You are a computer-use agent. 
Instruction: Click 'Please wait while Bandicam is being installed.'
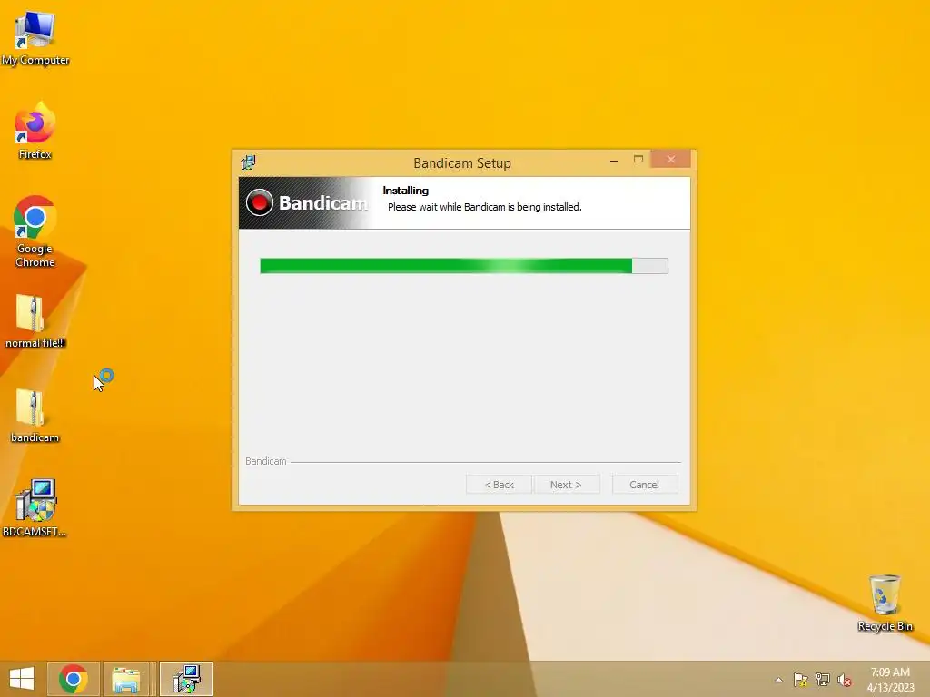click(485, 207)
